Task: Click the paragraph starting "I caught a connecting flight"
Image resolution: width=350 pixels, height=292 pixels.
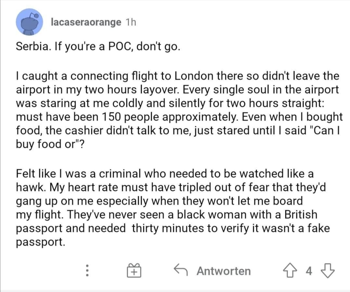Action: click(x=179, y=110)
